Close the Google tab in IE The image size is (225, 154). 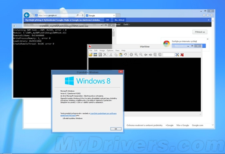(114, 15)
